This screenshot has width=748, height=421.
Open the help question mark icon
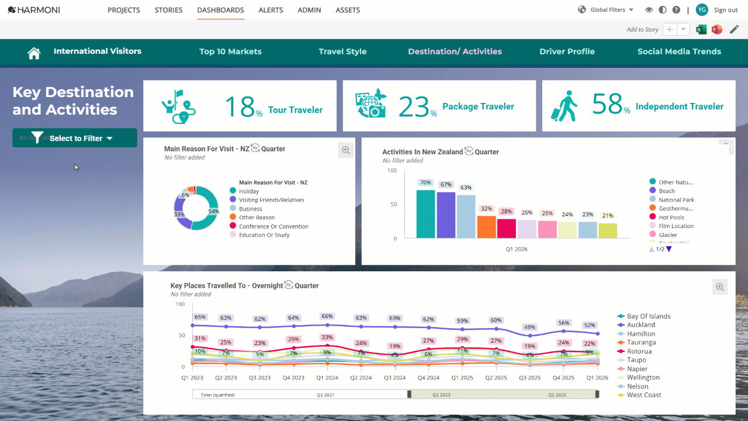[x=676, y=10]
